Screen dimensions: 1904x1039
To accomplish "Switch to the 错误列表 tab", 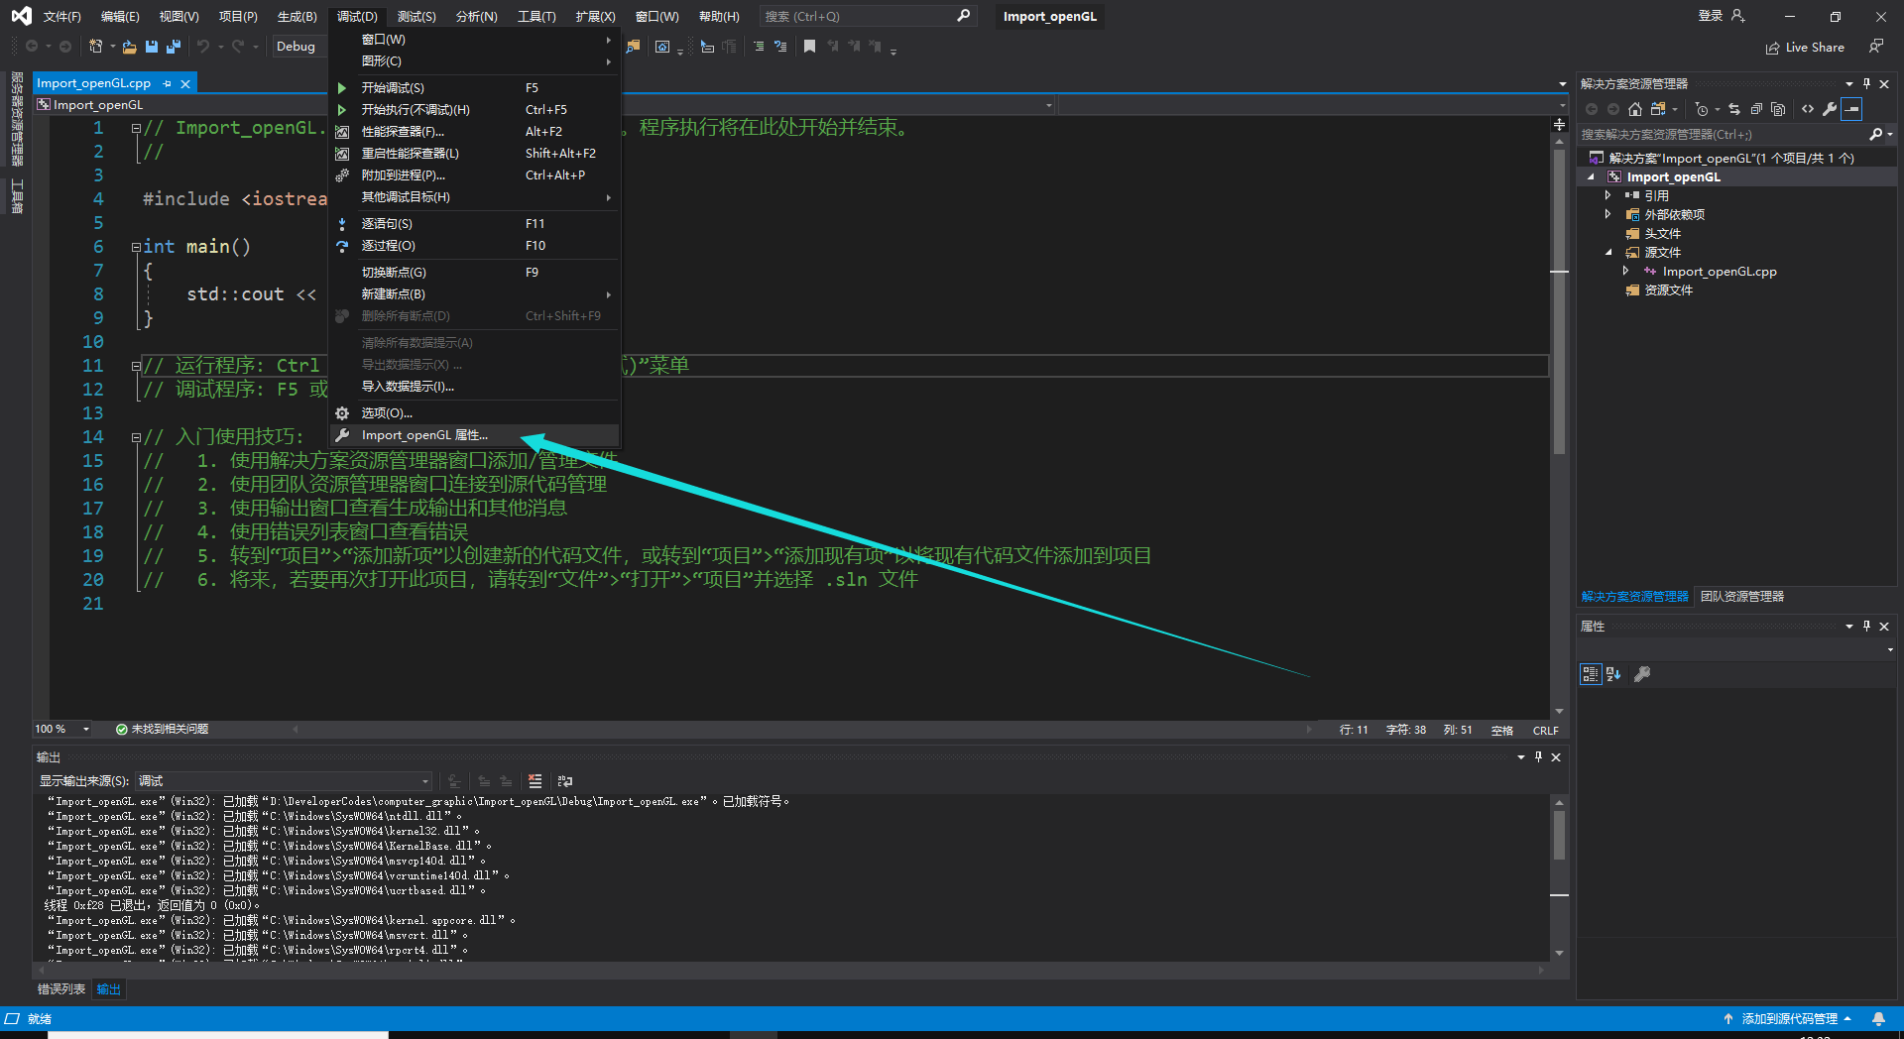I will pos(60,988).
